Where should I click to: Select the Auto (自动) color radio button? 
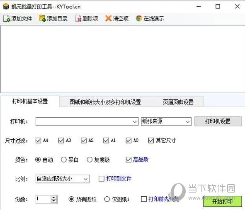point(38,160)
